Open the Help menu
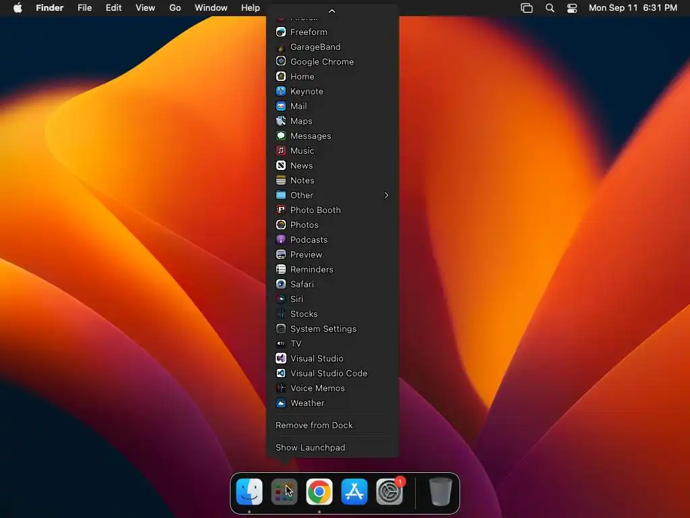 [251, 8]
